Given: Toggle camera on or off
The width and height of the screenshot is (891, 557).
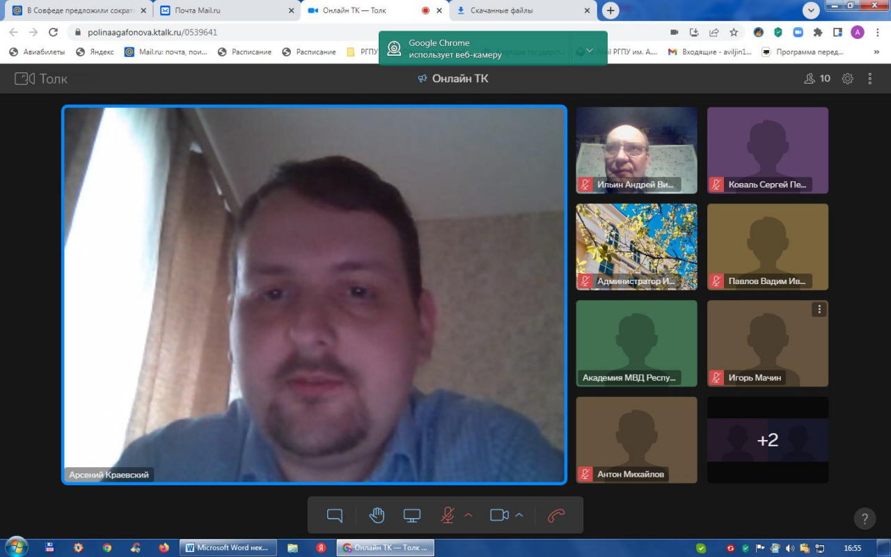Looking at the screenshot, I should tap(499, 515).
